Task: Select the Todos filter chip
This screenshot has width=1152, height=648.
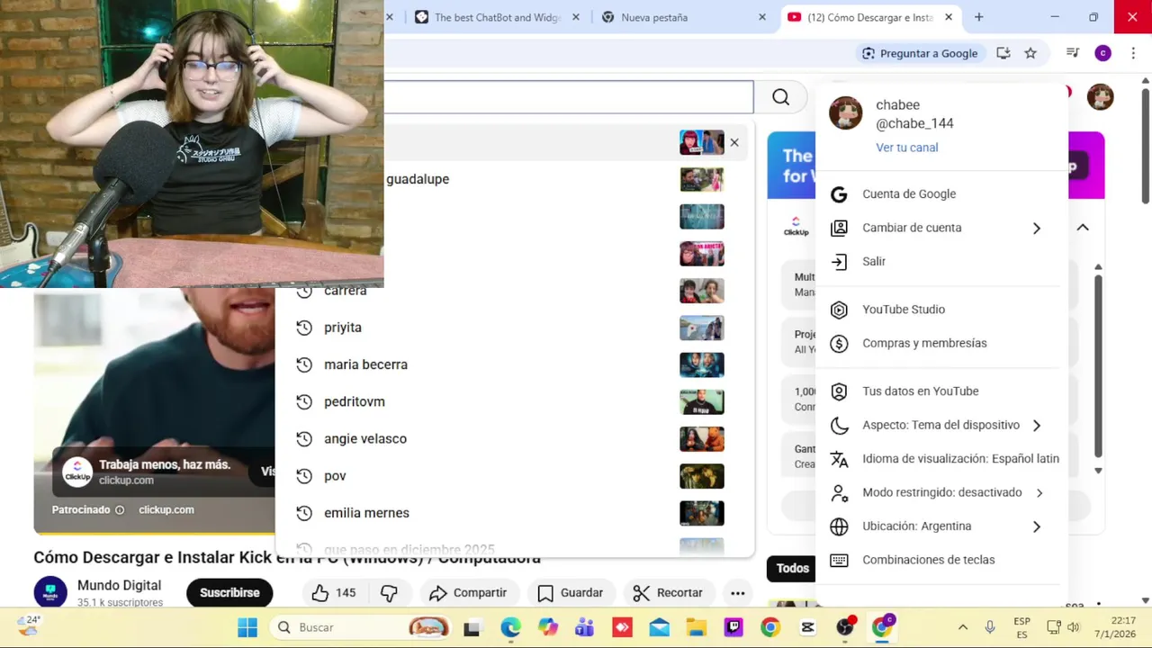Action: [792, 568]
